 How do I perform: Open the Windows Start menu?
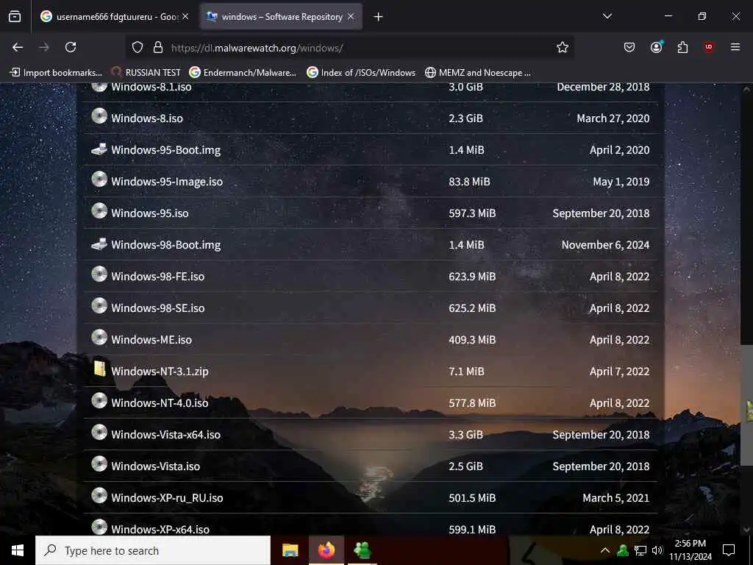[18, 550]
